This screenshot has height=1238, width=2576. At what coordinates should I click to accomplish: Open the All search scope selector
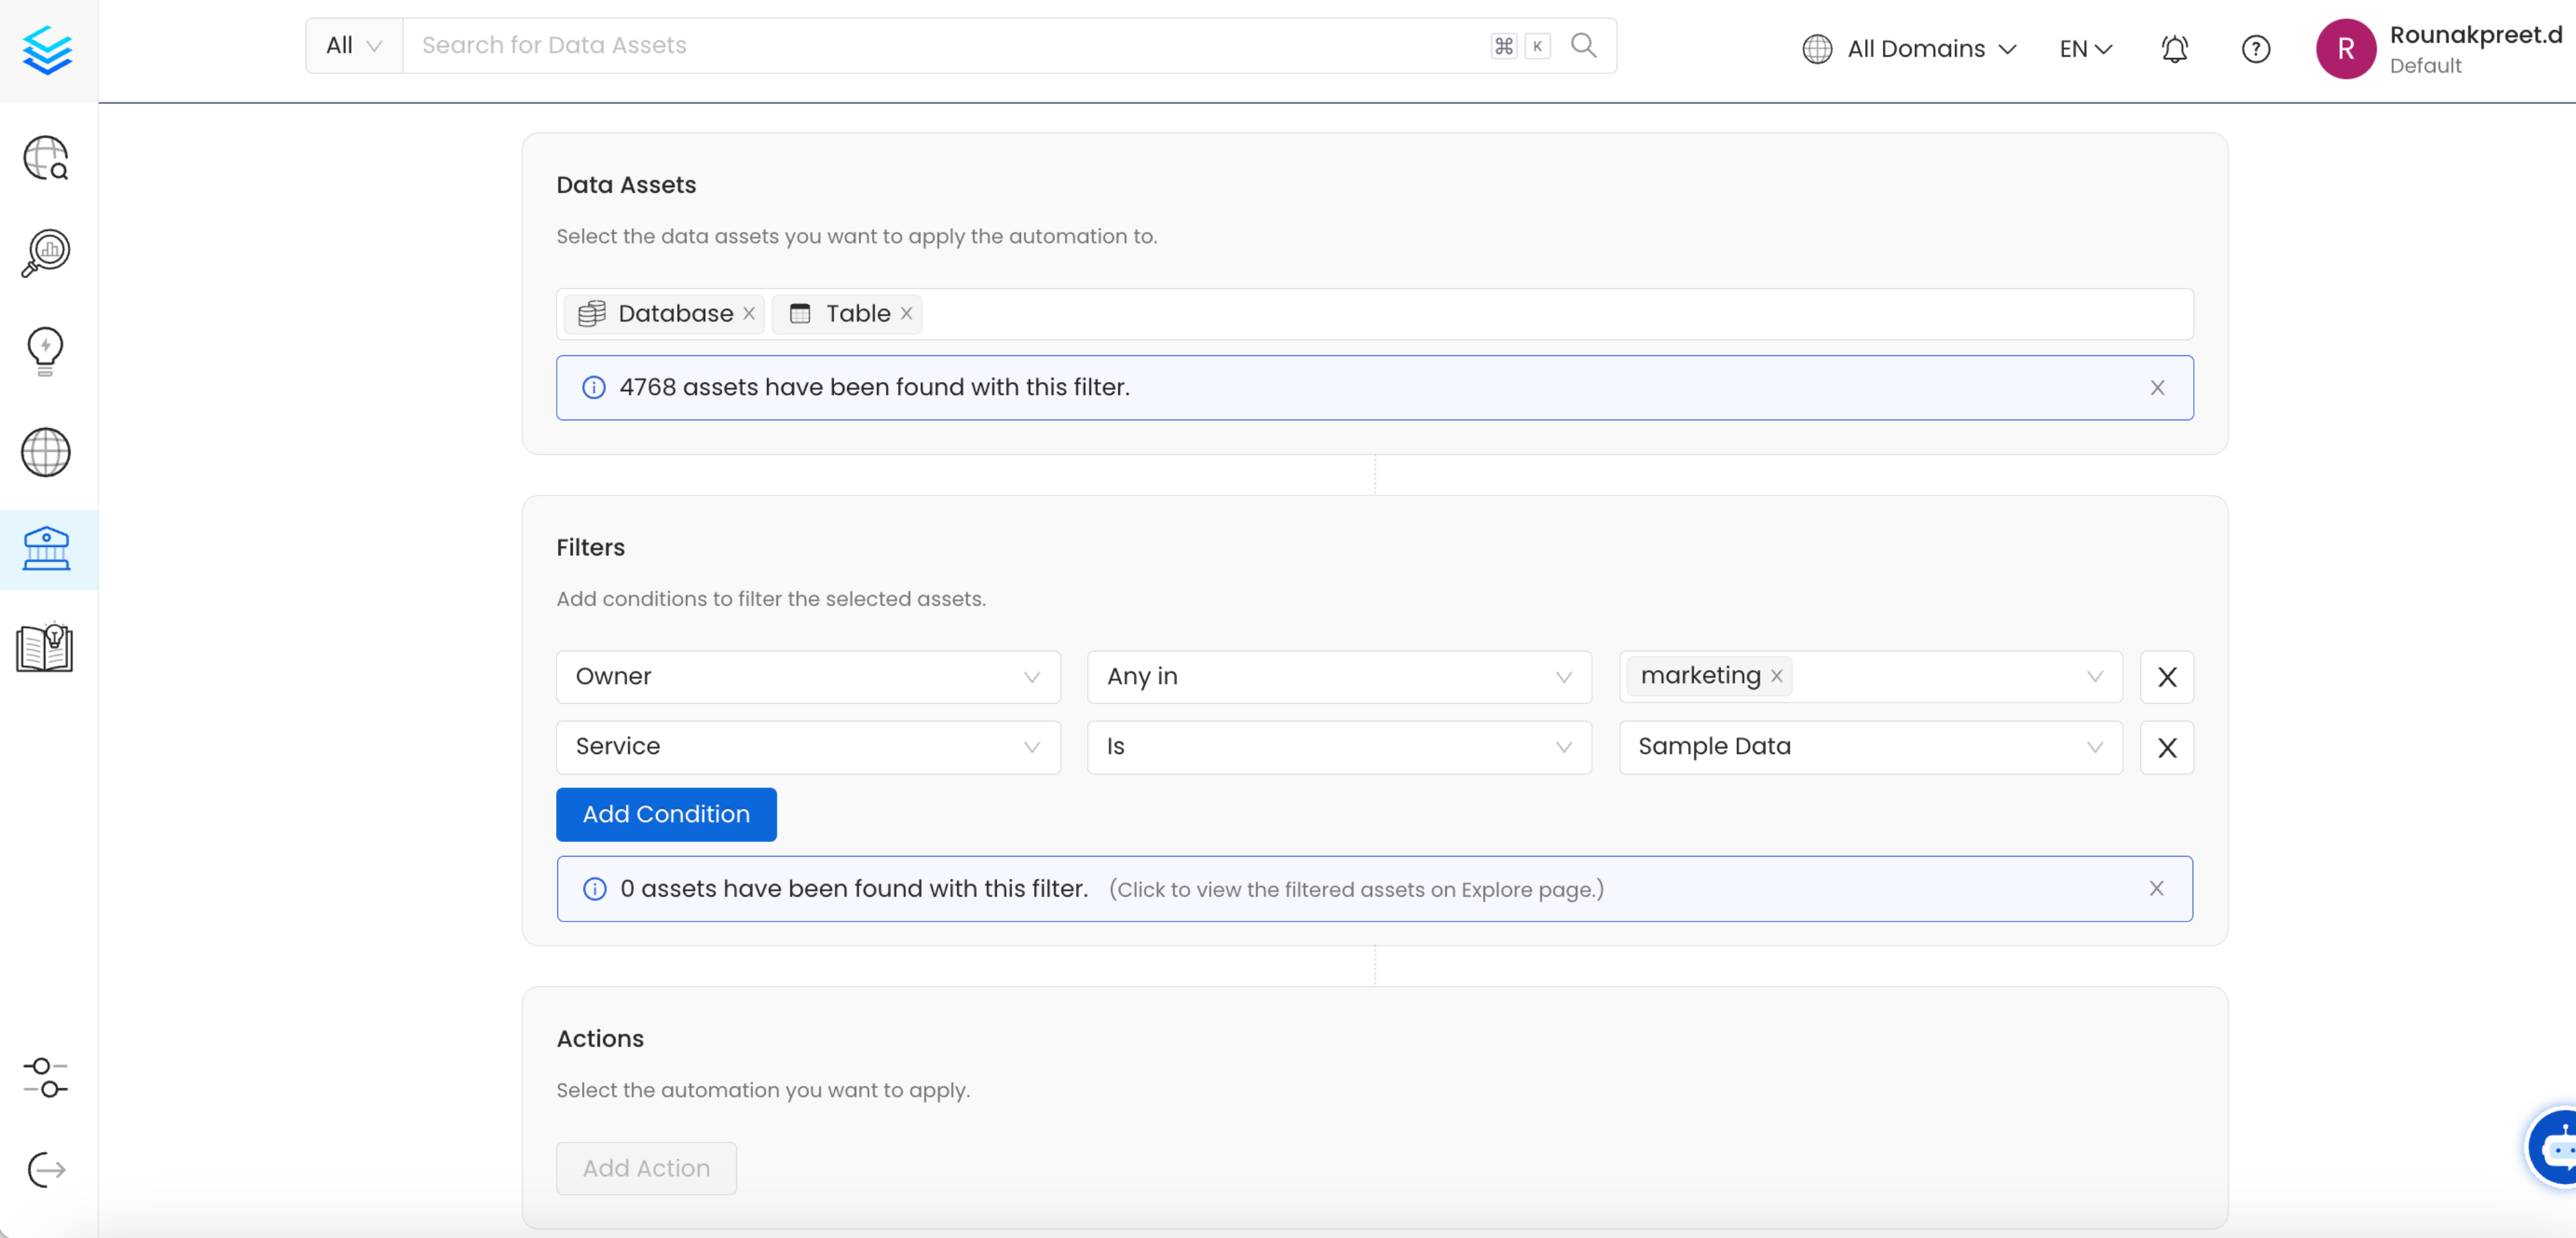pos(351,44)
